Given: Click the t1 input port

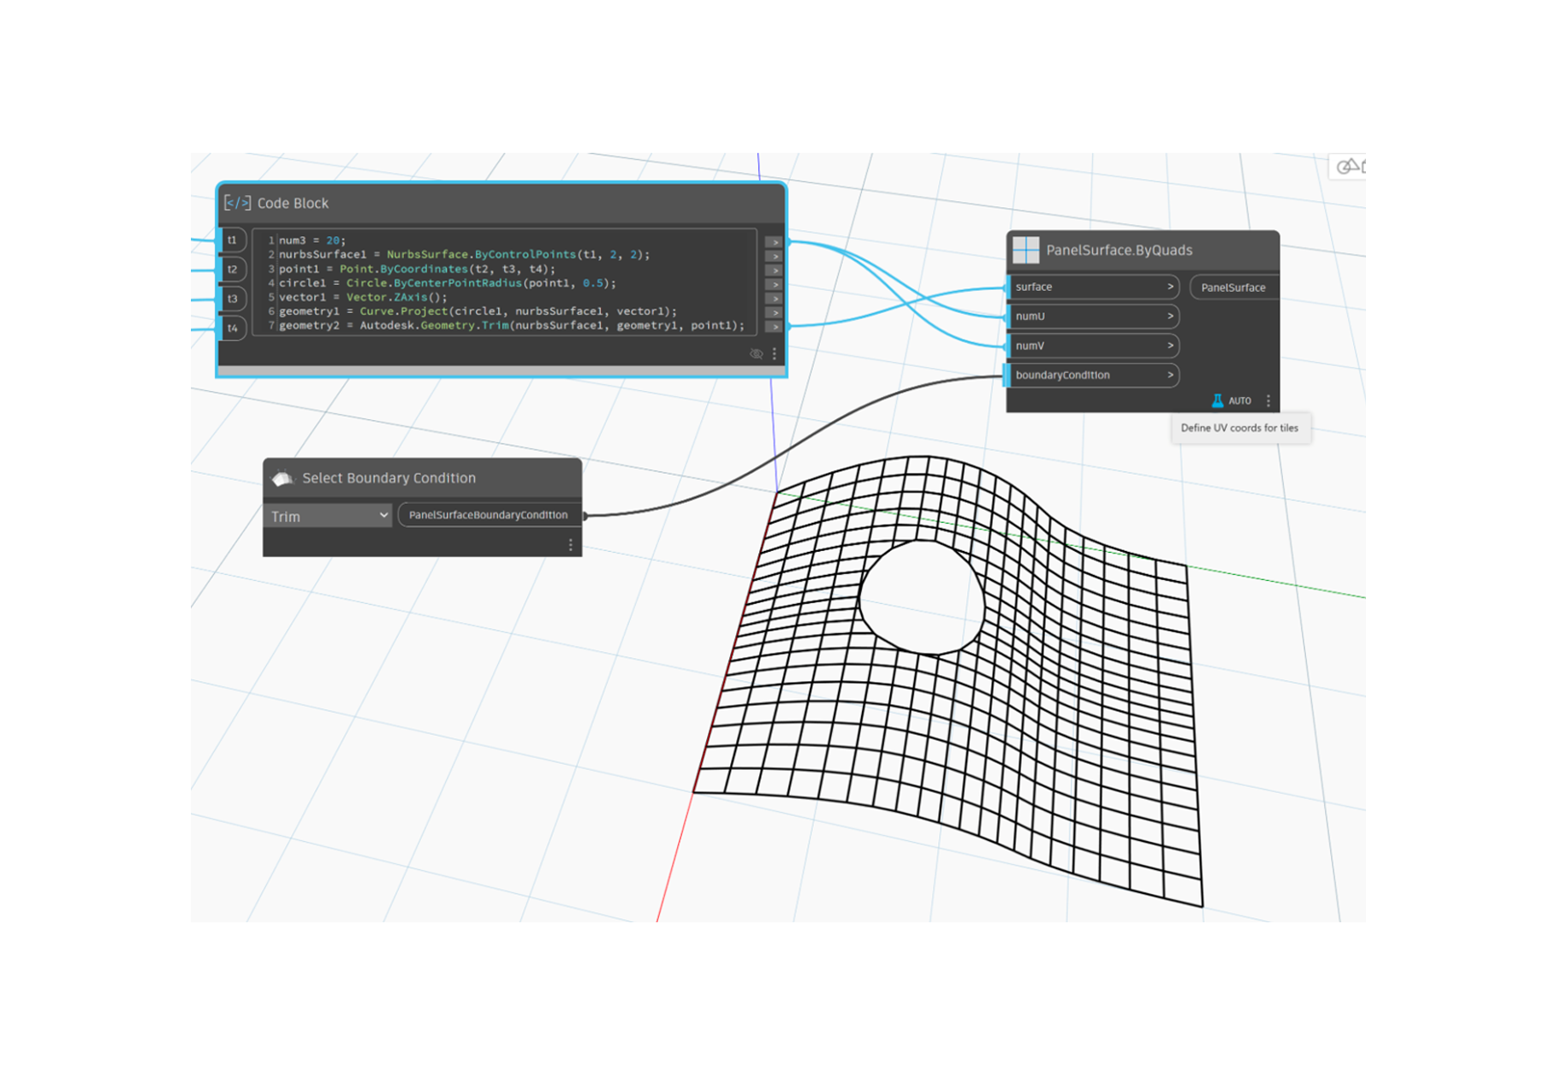Looking at the screenshot, I should 232,240.
